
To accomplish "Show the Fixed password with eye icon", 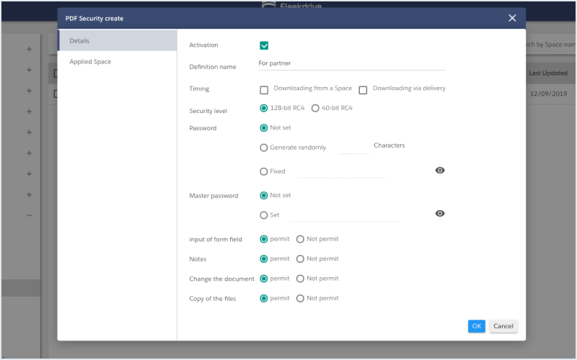I will 440,171.
